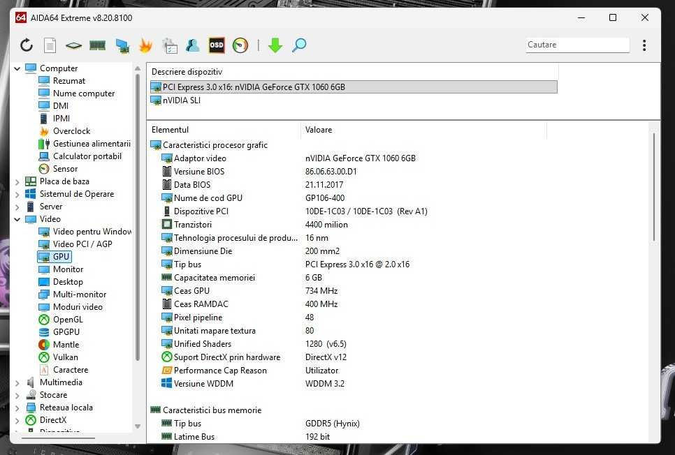This screenshot has height=455, width=675.
Task: Open the memory module toolbar icon
Action: coord(97,45)
